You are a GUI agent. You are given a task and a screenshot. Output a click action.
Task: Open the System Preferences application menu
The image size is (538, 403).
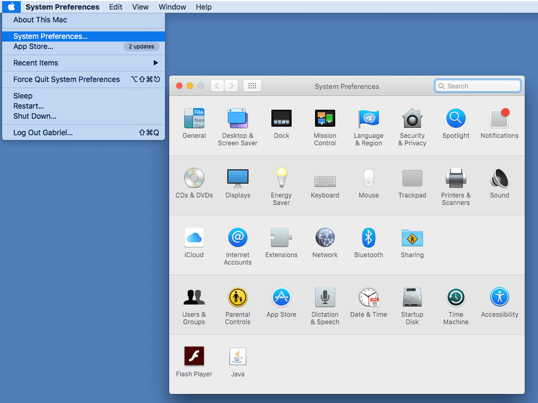[x=62, y=7]
